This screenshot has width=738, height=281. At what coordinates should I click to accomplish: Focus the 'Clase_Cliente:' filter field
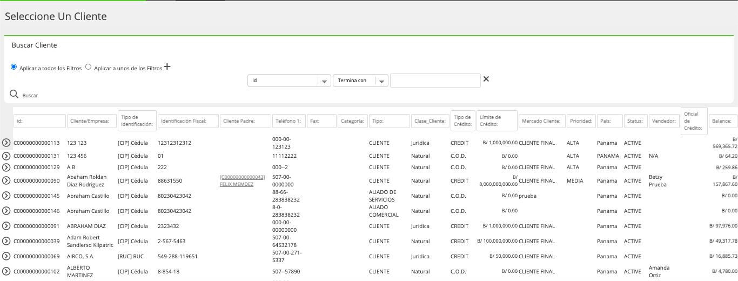(430, 121)
